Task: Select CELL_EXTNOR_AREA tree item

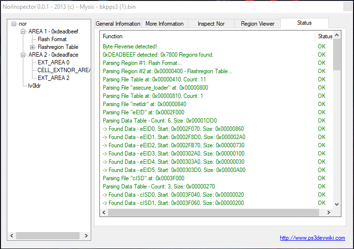Action: 64,70
